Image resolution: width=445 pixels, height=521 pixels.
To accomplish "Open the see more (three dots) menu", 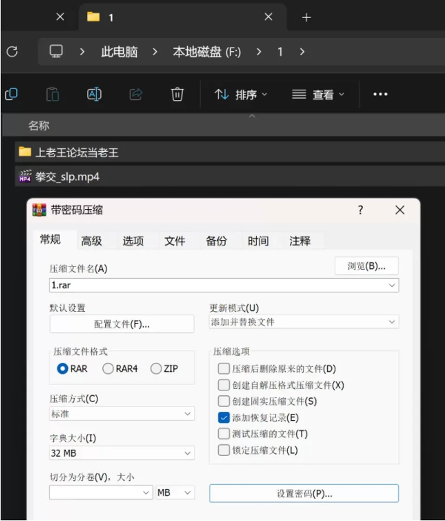I will coord(380,94).
